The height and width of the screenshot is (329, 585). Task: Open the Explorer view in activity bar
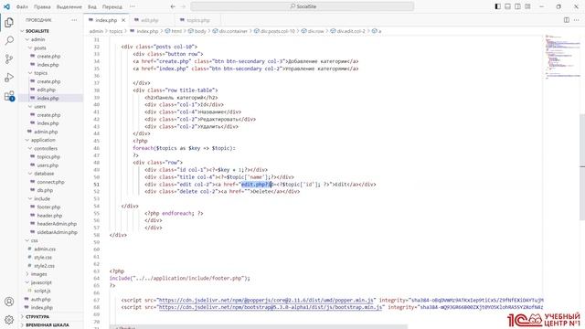tap(9, 22)
